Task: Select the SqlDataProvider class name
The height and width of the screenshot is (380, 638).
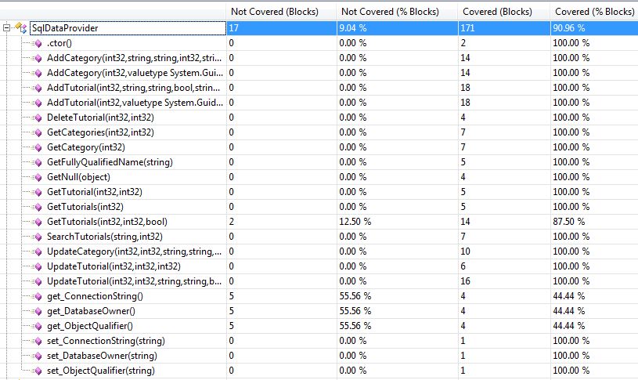Action: tap(65, 28)
